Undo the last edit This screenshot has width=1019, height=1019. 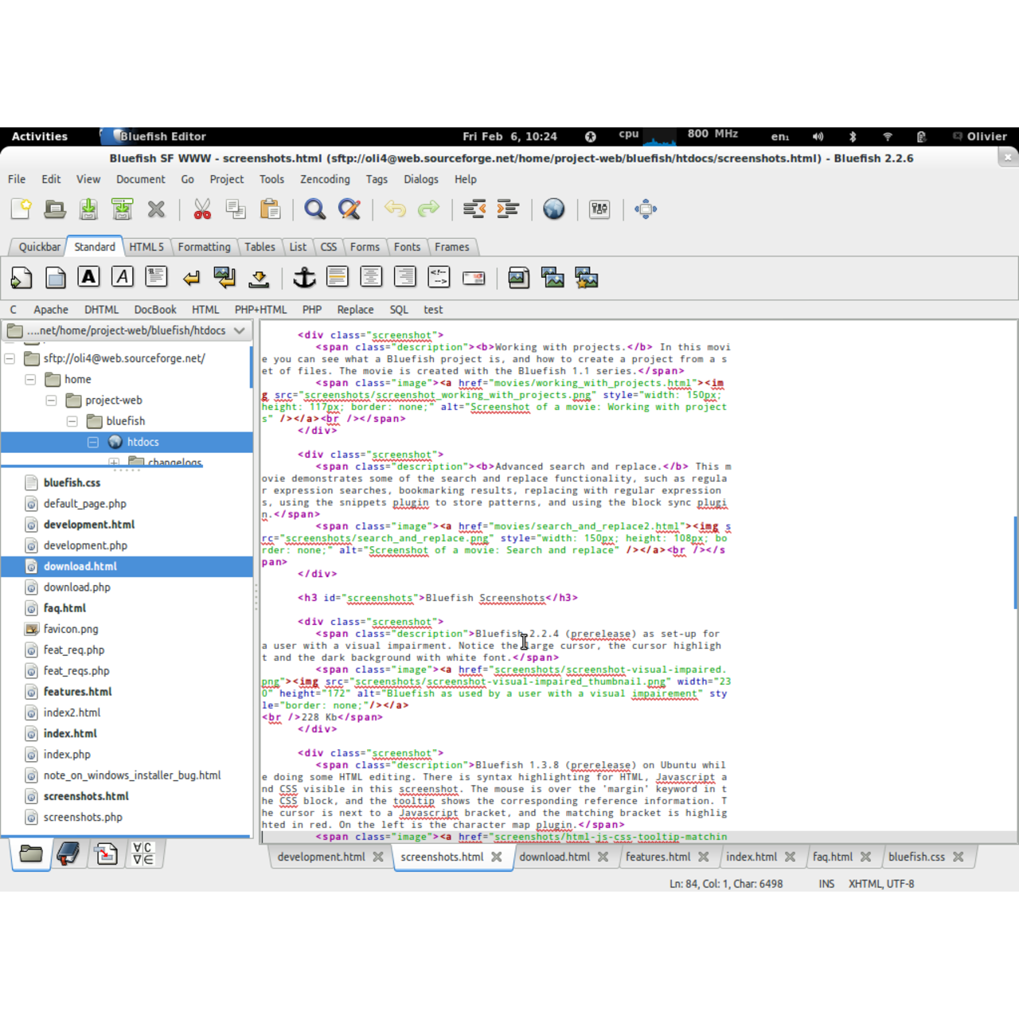pos(395,209)
